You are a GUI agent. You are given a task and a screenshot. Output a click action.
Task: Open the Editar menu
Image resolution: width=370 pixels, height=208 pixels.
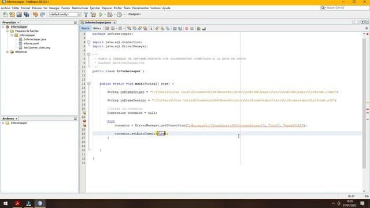[x=16, y=8]
